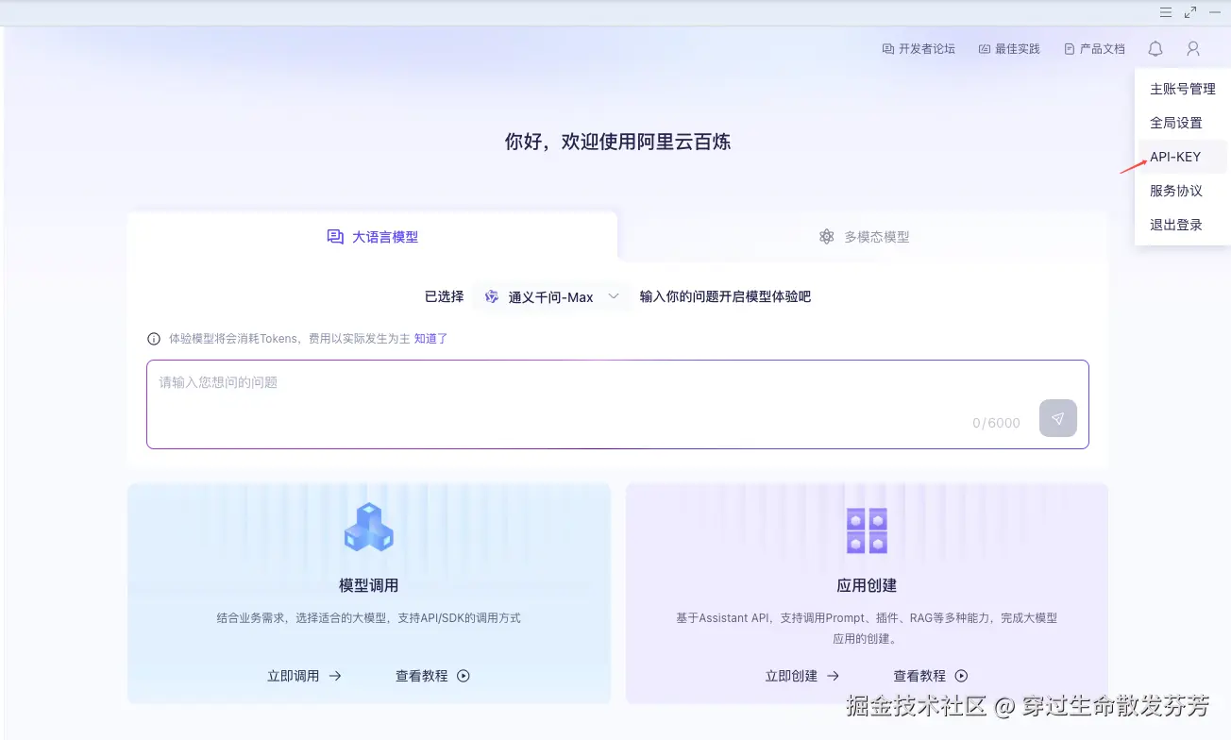Expand the 通义千问-Max model dropdown
The image size is (1231, 740).
[x=551, y=296]
